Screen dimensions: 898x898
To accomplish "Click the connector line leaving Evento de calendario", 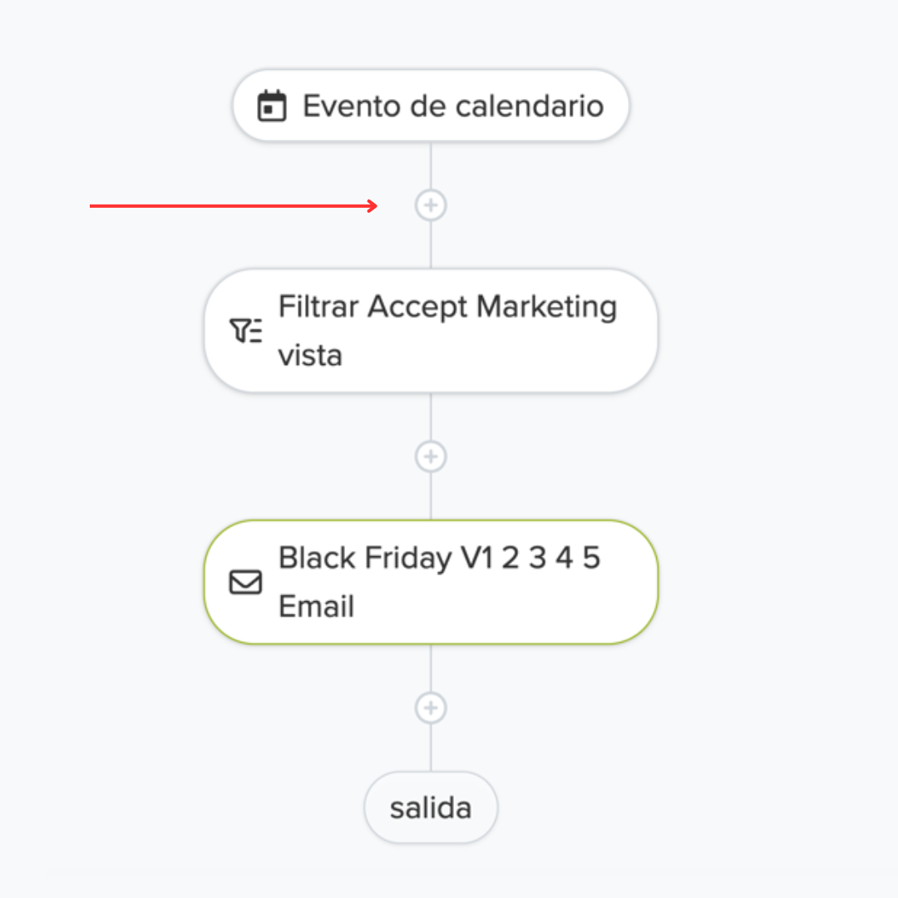I will pos(431,165).
